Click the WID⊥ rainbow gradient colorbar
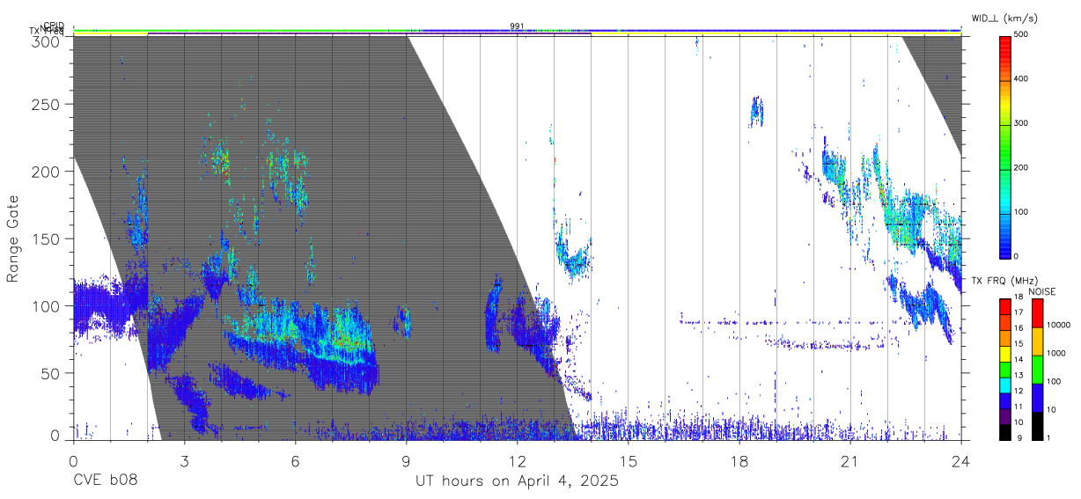The image size is (1081, 499). (1005, 146)
